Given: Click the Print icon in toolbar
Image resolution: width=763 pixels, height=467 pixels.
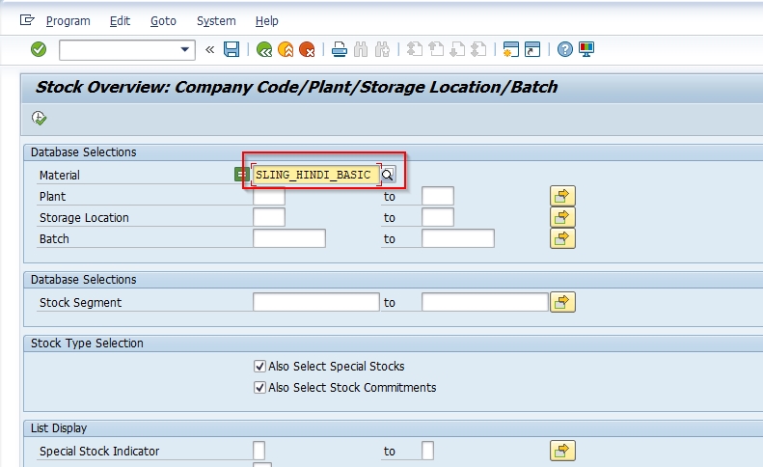Looking at the screenshot, I should [340, 49].
